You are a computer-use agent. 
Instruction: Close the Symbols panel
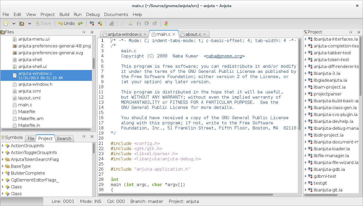pyautogui.click(x=92, y=137)
